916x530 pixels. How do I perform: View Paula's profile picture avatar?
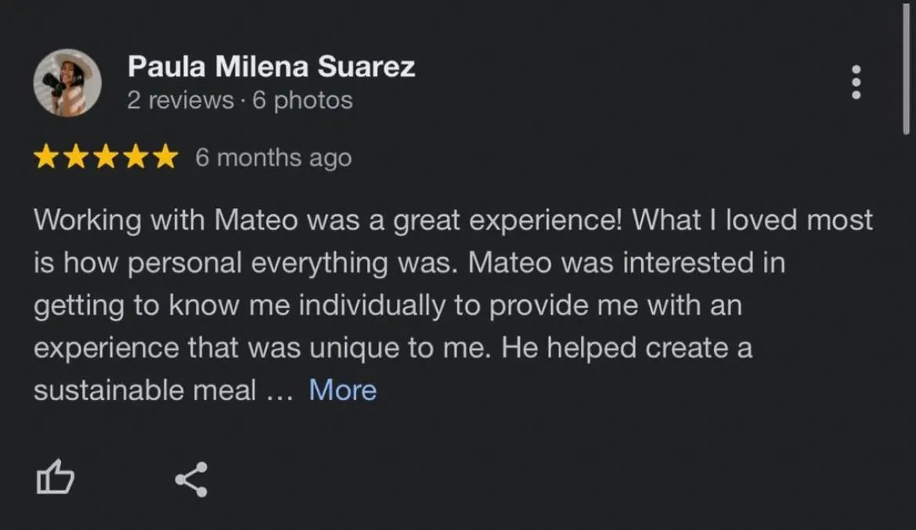[x=67, y=83]
